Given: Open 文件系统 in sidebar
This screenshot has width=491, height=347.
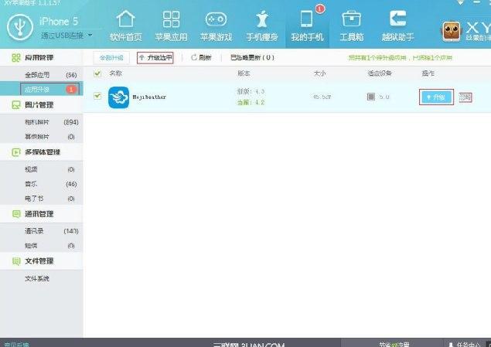Looking at the screenshot, I should [x=42, y=278].
